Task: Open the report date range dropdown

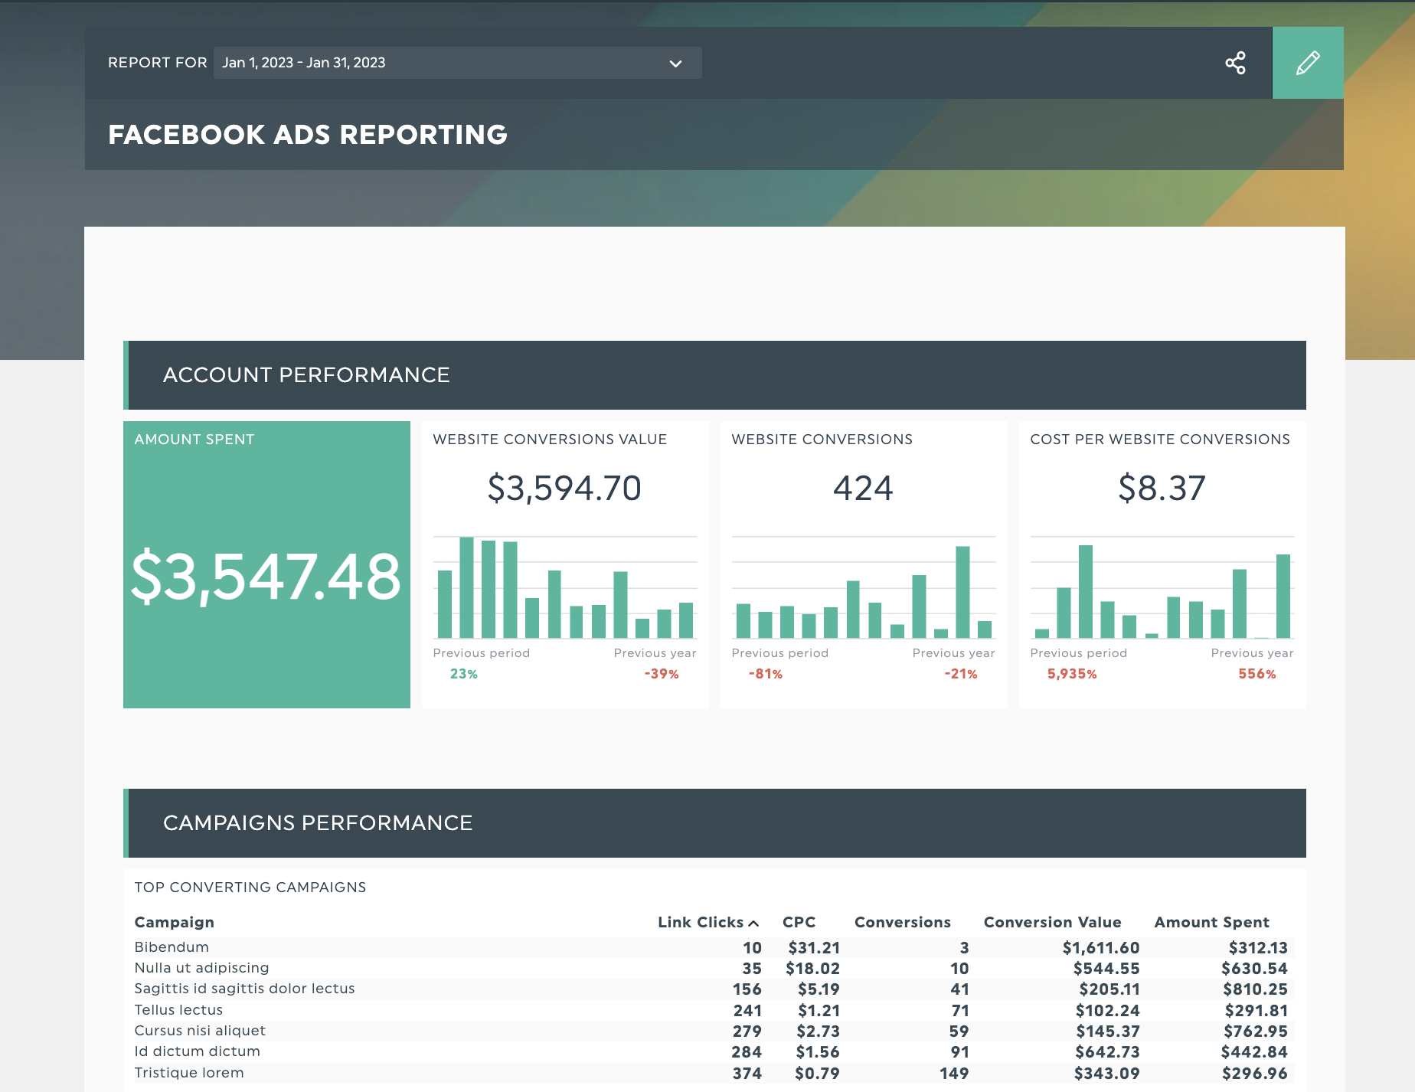Action: (456, 63)
